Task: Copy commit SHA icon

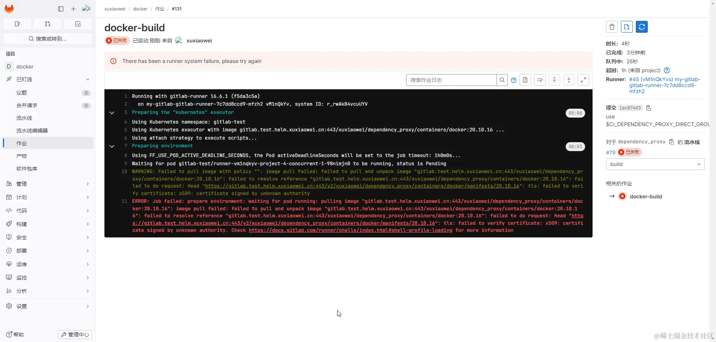Action: [x=649, y=108]
